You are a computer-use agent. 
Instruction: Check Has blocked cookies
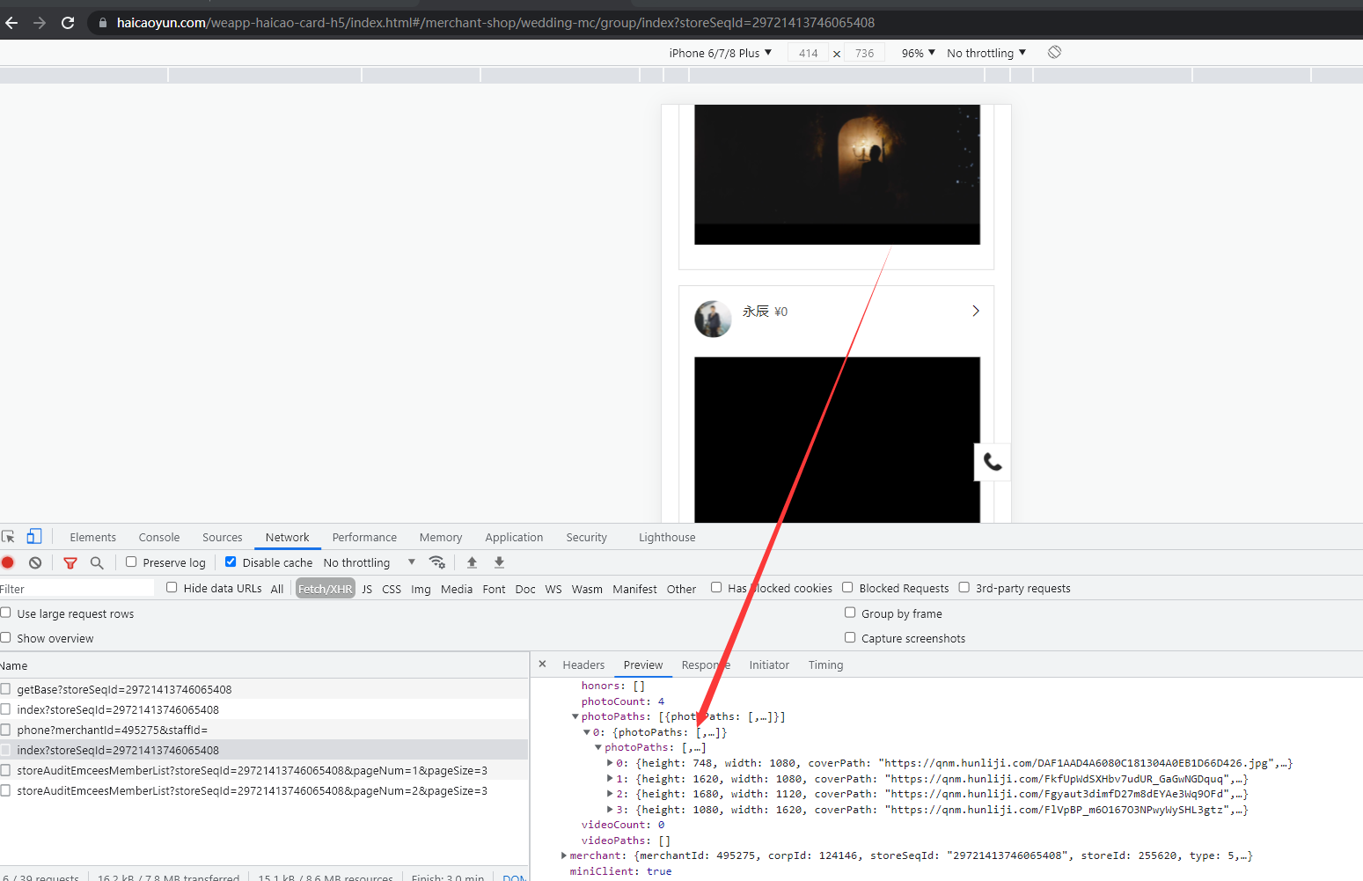click(x=716, y=587)
